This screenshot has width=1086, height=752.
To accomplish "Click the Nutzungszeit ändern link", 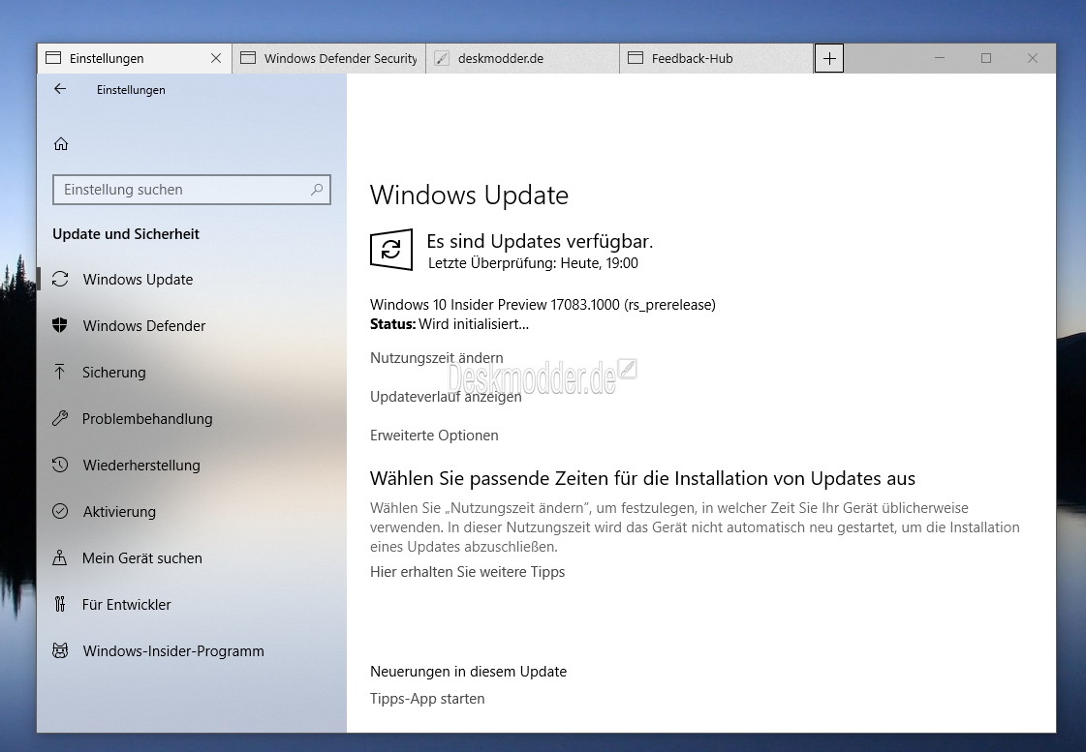I will (x=436, y=358).
